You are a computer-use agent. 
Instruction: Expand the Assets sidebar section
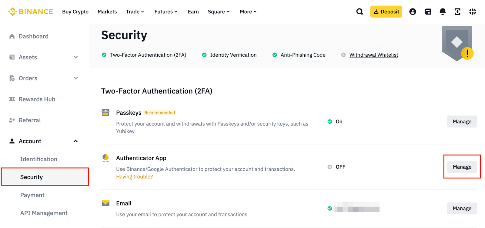pyautogui.click(x=75, y=57)
